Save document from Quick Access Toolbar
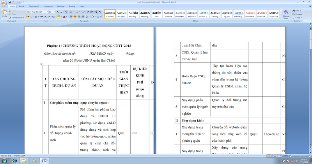312x164 pixels. tap(11, 2)
